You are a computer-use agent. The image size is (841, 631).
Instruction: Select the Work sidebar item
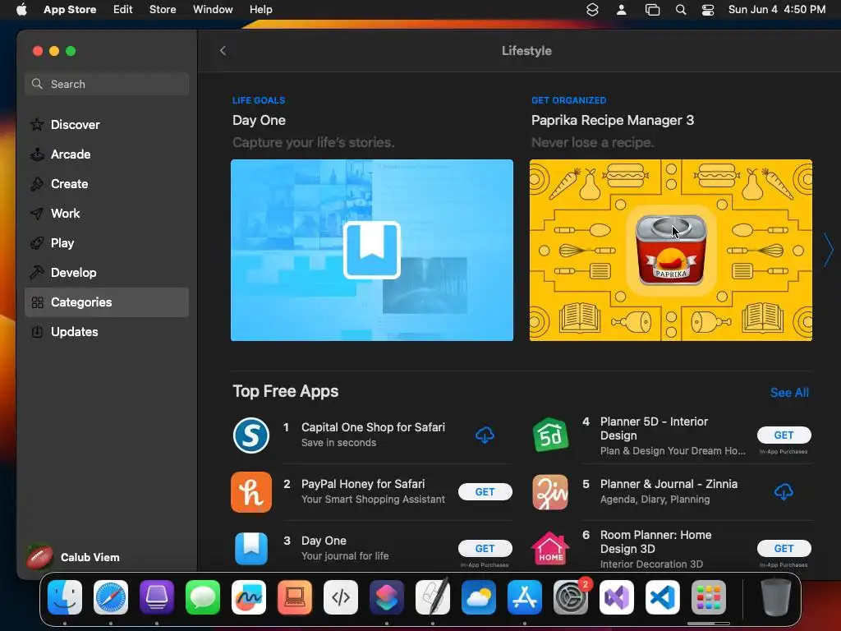106,213
